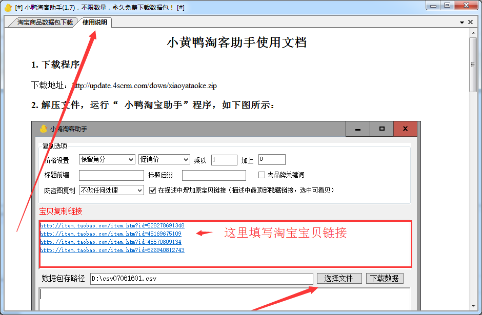Open the taobao link with id=526940812743

pyautogui.click(x=112, y=250)
